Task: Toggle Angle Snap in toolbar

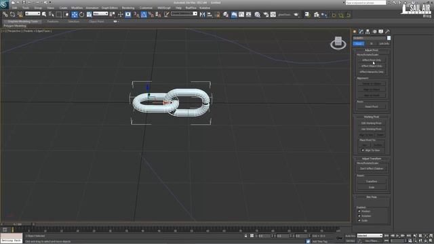Action: pos(144,14)
